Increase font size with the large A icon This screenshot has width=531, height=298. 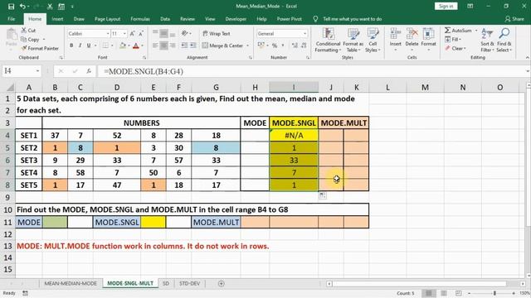click(133, 33)
